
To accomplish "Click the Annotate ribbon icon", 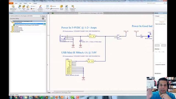I will click(48, 7).
